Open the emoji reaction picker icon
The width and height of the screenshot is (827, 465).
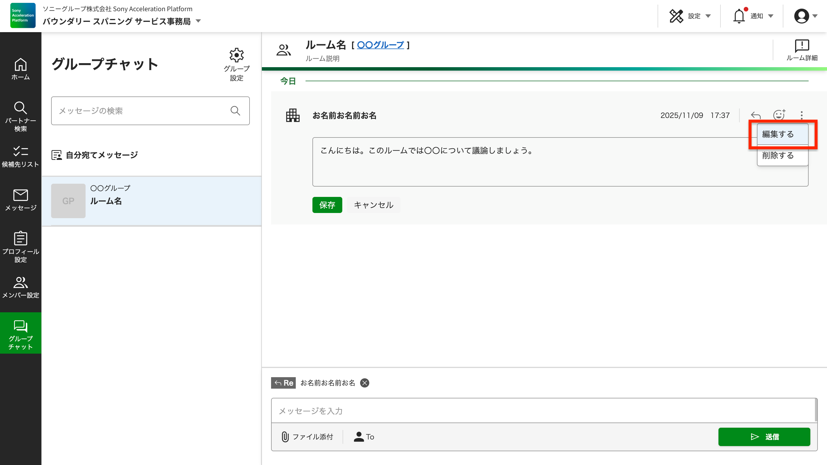(779, 115)
